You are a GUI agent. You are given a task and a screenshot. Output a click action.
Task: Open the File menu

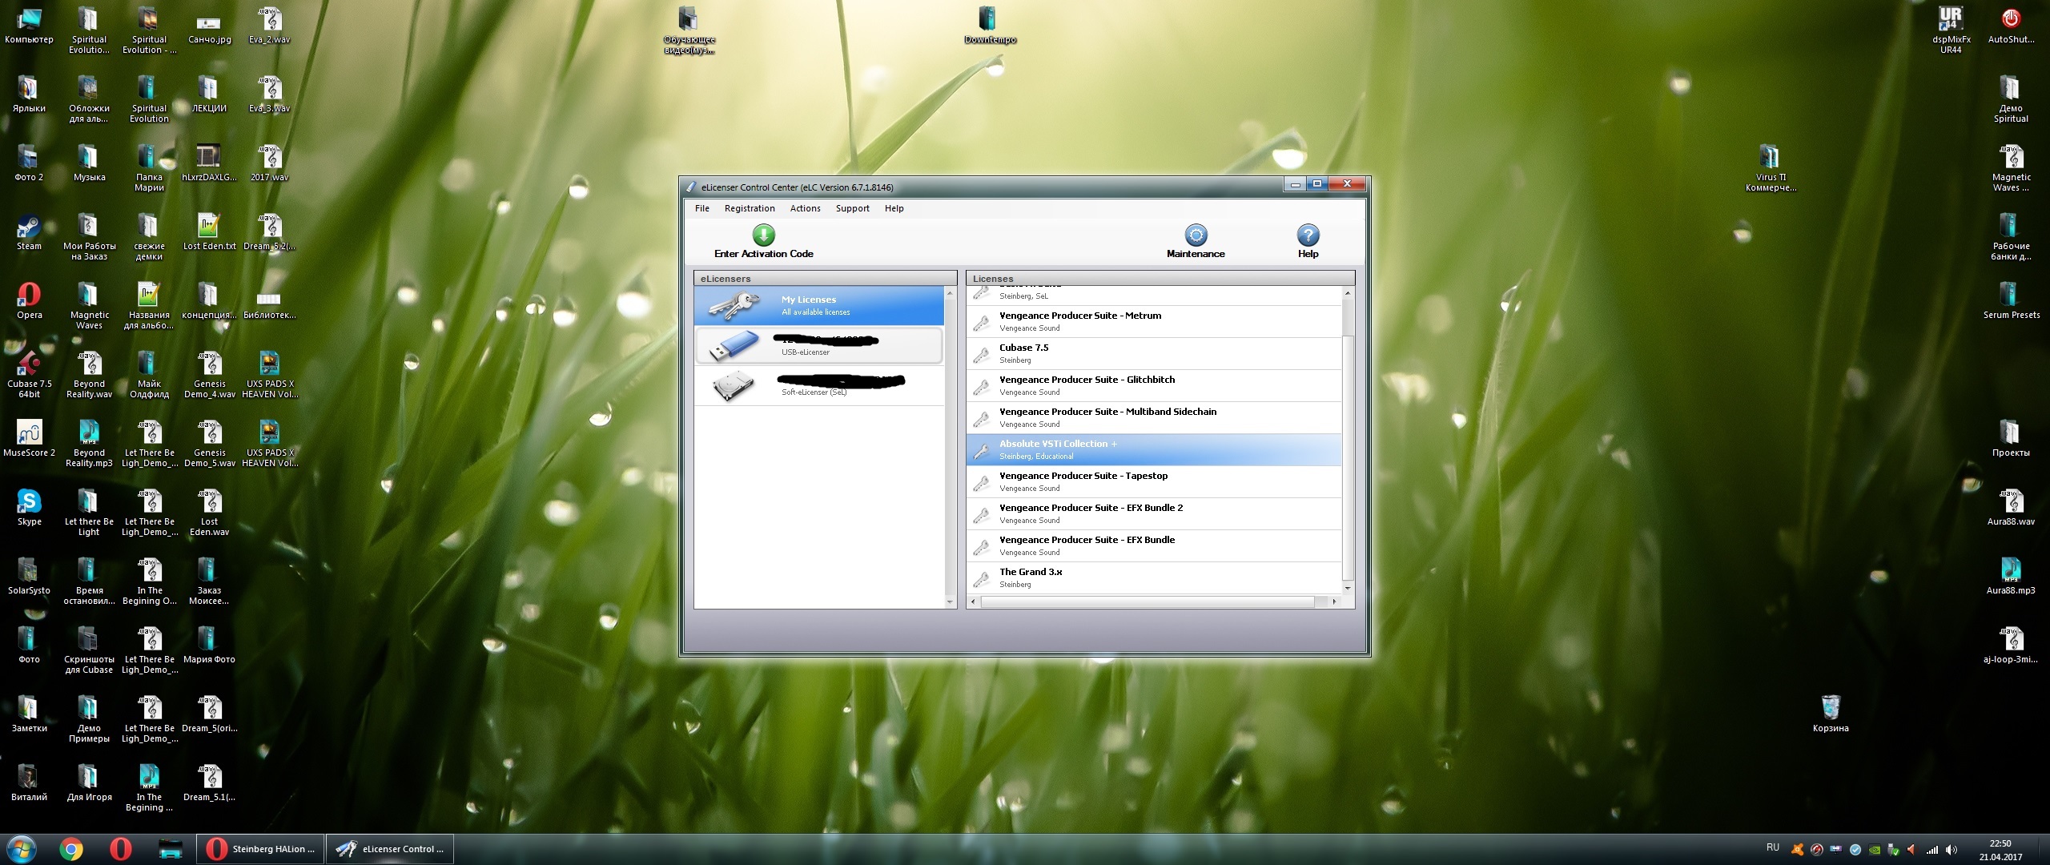click(x=701, y=208)
